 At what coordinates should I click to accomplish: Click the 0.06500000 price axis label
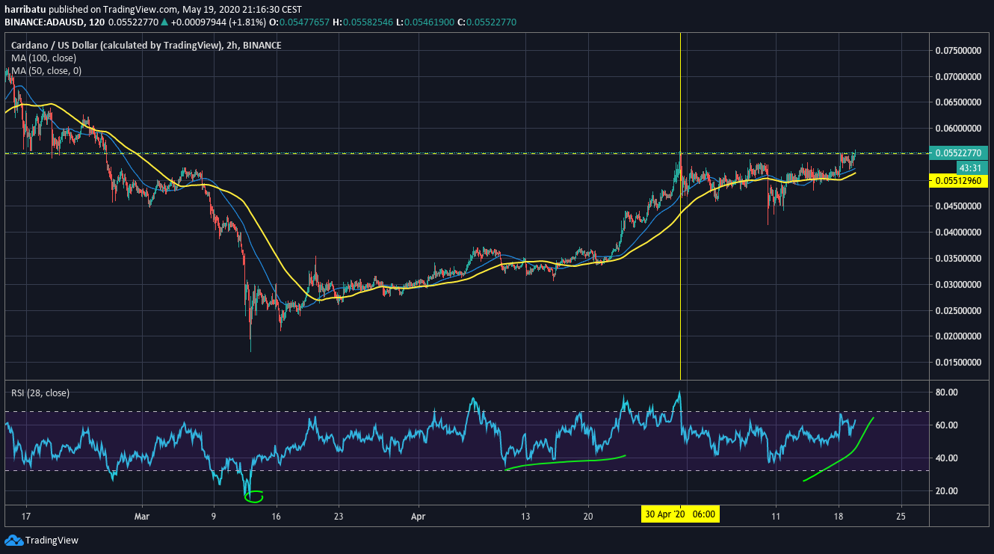[x=960, y=102]
